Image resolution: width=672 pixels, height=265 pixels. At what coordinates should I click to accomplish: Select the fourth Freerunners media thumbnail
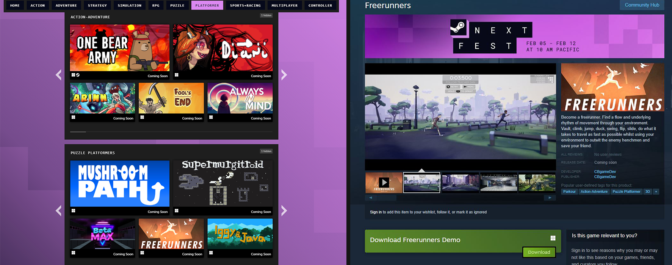499,182
